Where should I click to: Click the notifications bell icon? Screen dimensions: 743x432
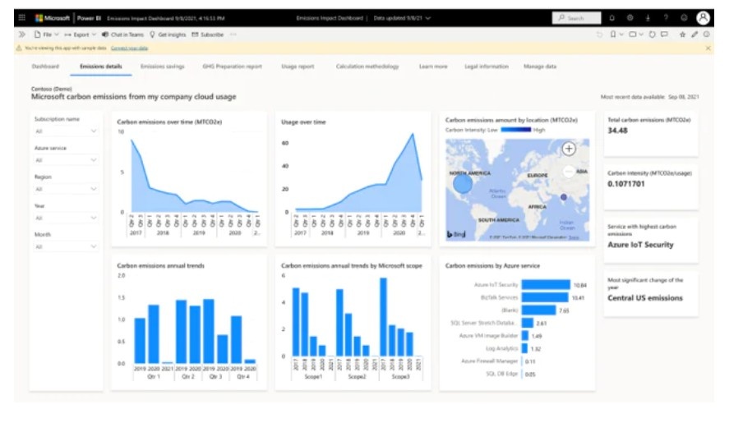point(611,18)
